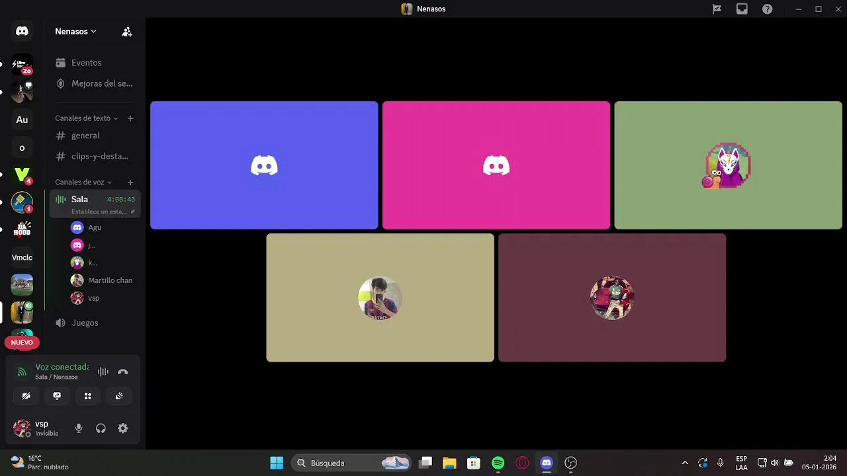Click the Búsqueda taskbar search box

[351, 463]
